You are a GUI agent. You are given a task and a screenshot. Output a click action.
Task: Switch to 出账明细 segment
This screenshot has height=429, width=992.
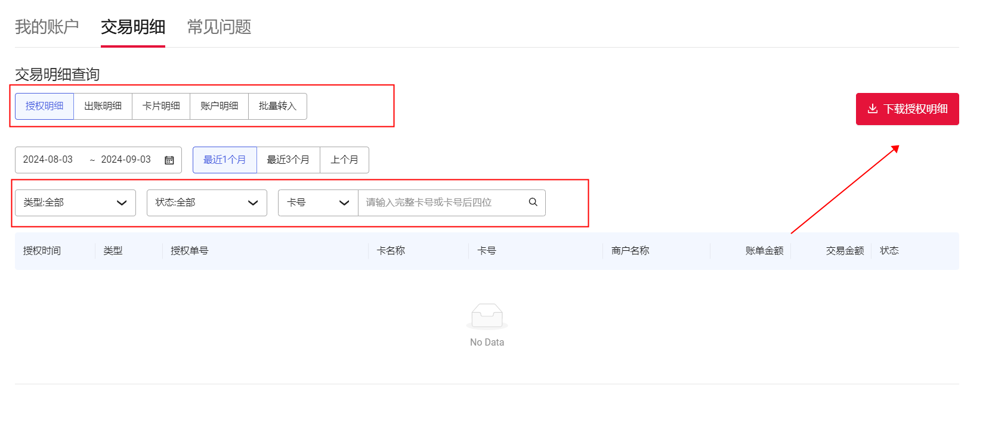[103, 106]
